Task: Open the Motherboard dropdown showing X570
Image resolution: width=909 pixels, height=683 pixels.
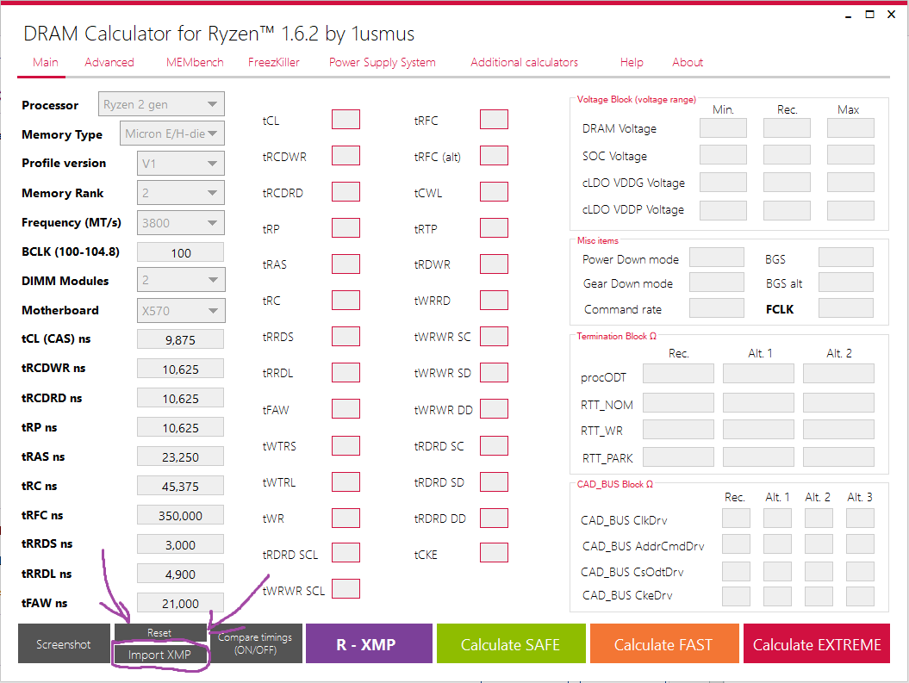Action: coord(180,311)
